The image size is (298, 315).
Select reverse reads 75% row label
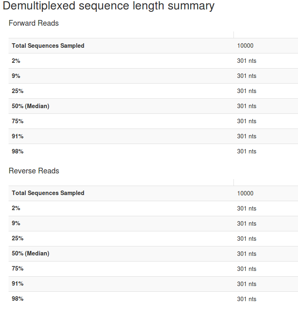(18, 268)
